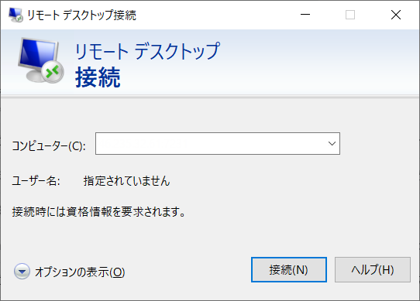Expand options with the round arrow icon
The height and width of the screenshot is (301, 420).
pyautogui.click(x=22, y=272)
